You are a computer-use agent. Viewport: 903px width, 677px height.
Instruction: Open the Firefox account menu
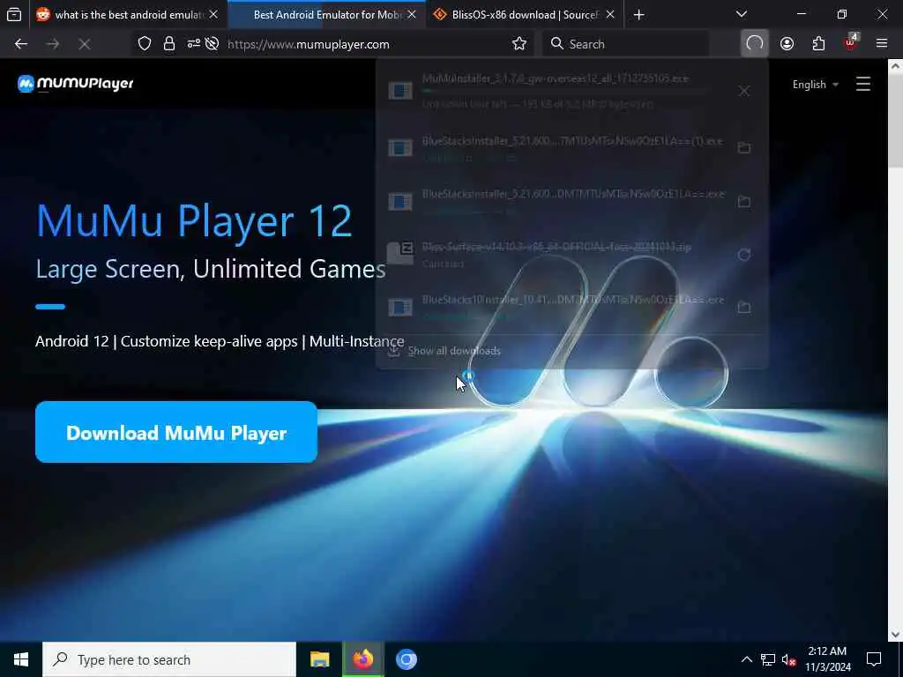click(787, 44)
